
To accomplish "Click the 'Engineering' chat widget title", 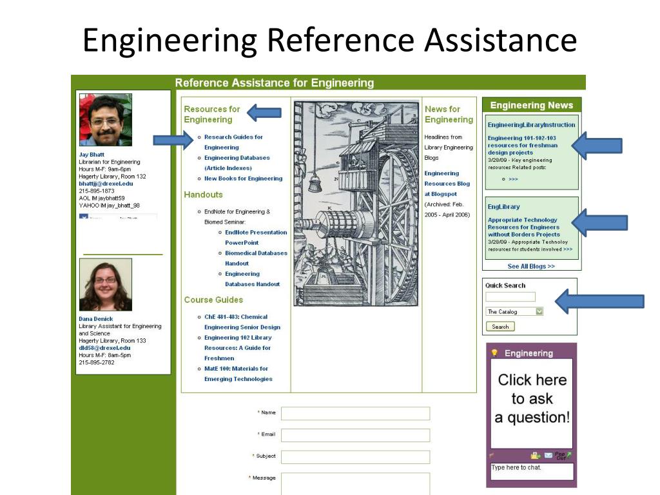I will 529,353.
